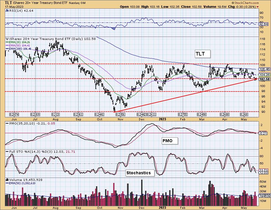Click the High 103.16 value
271x210 pixels.
[x=151, y=7]
